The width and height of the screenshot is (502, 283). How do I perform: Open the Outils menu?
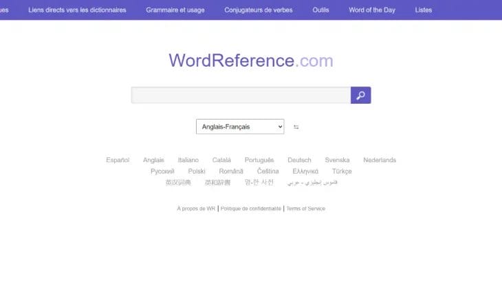320,10
